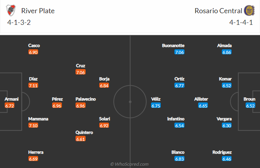Click player name Díaz

click(34, 79)
